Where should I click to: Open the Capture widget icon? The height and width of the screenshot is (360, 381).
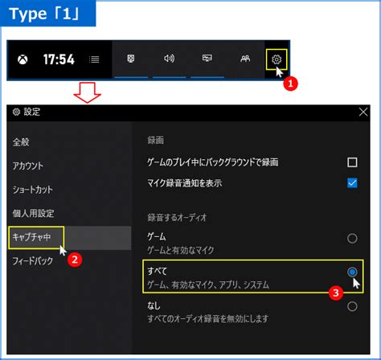point(131,59)
